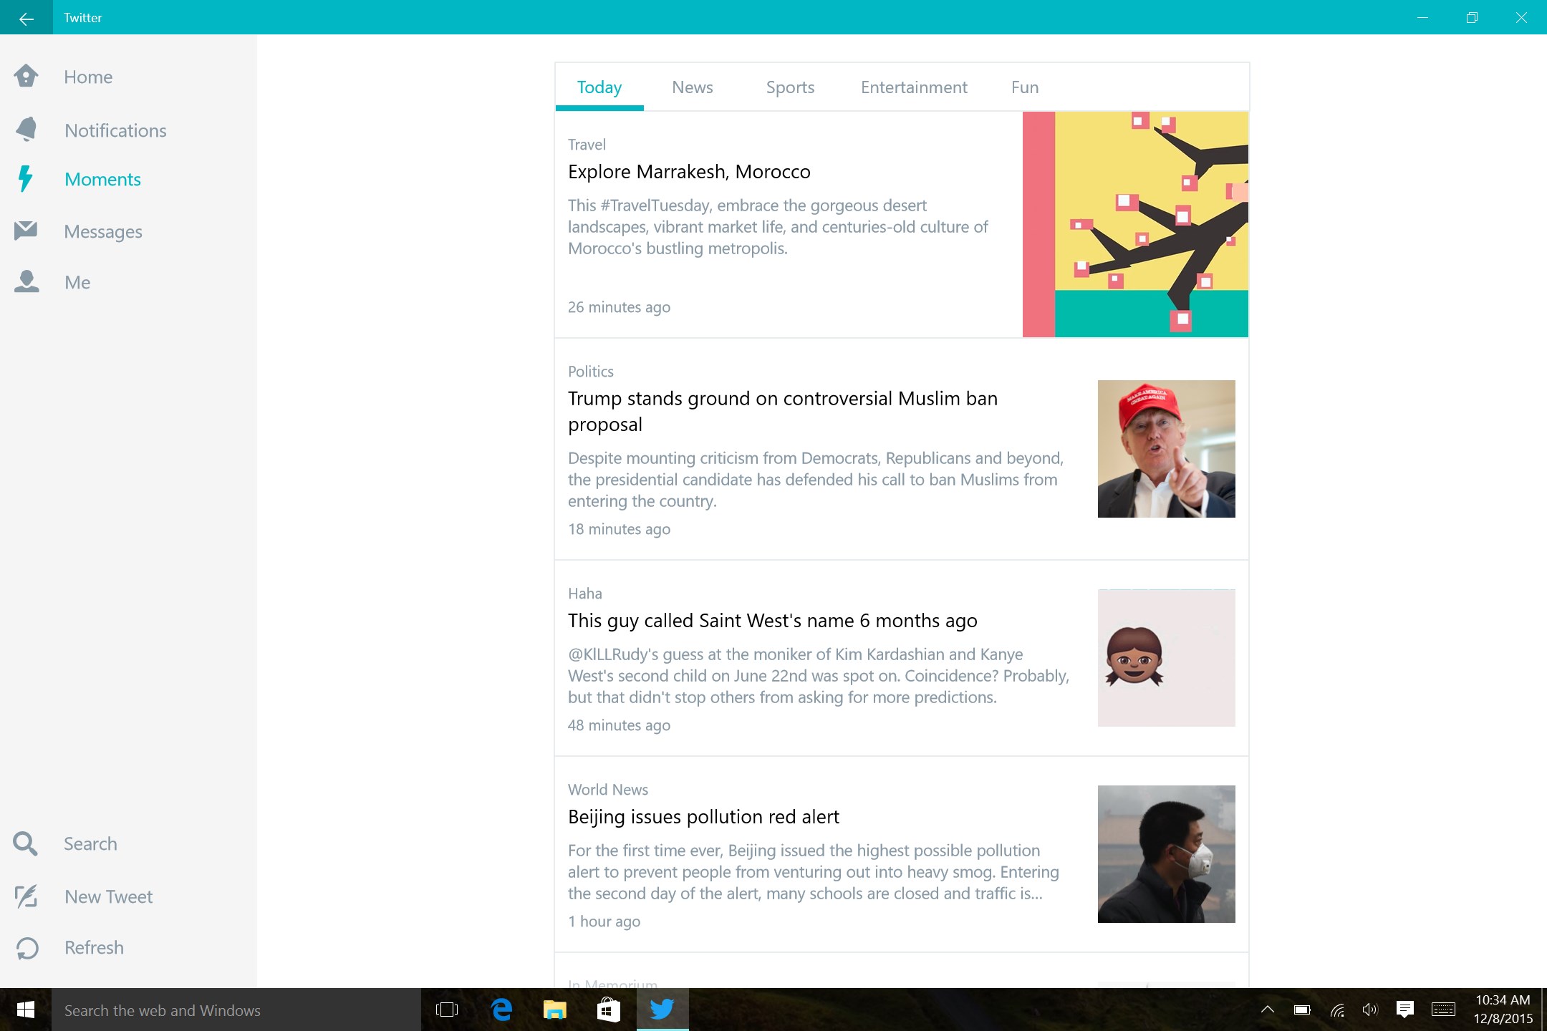Open Notifications via the bell icon
The height and width of the screenshot is (1031, 1547).
[x=26, y=130]
